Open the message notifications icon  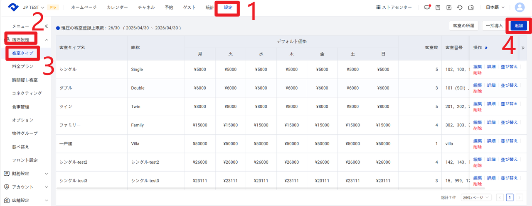pos(427,7)
